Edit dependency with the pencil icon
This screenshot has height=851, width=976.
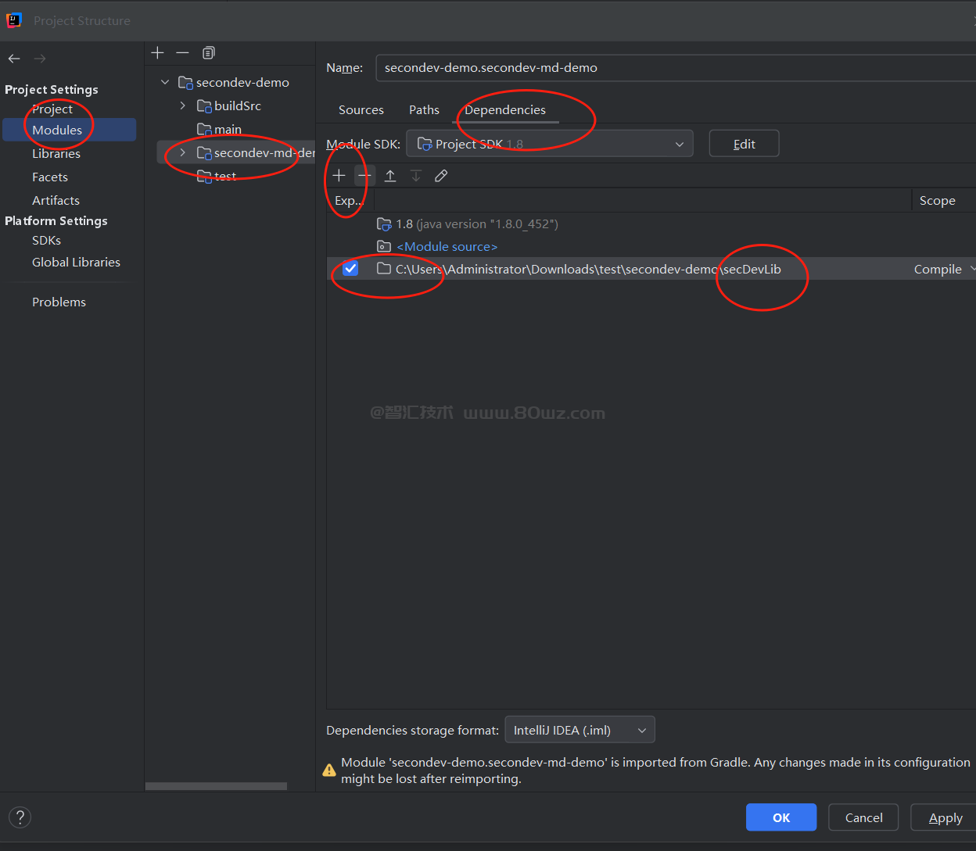[441, 176]
